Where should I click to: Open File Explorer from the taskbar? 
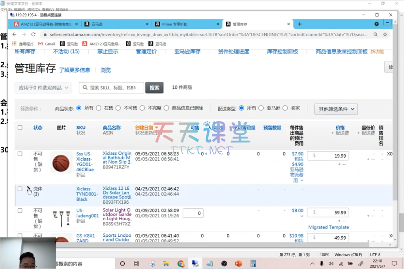166,263
